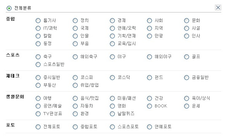
Task: Choose the 연예포토 option
Action: tap(149, 127)
